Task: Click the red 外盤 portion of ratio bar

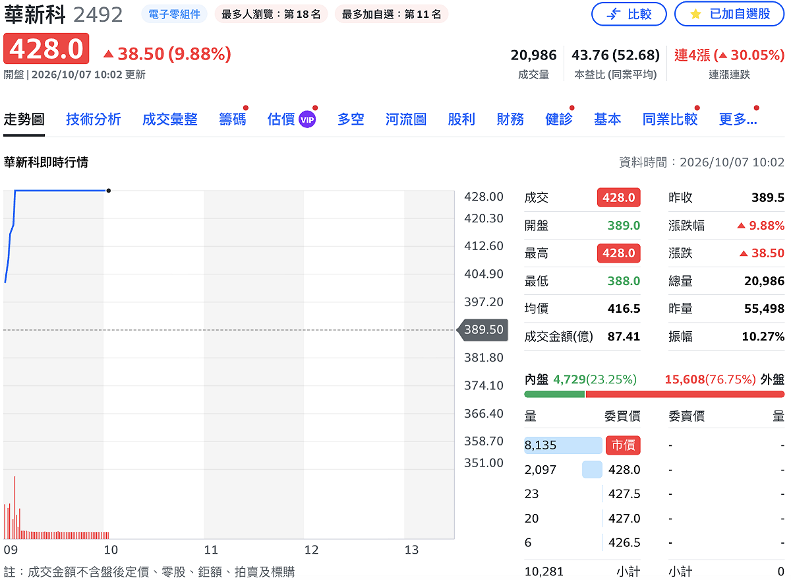Action: pyautogui.click(x=685, y=394)
